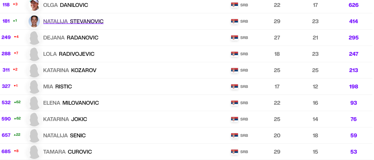This screenshot has height=160, width=374.
Task: Click the avatar beside Mia Ristic
Action: pos(34,87)
